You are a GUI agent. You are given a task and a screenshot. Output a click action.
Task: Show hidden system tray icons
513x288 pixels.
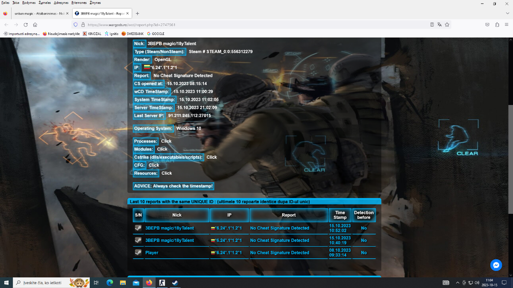point(458,283)
